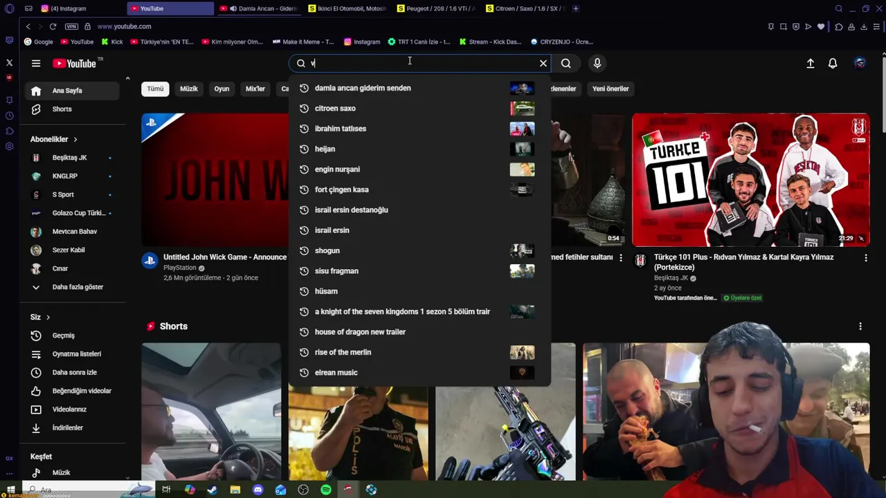
Task: Open Untitled John Wick Game video title
Action: (225, 257)
